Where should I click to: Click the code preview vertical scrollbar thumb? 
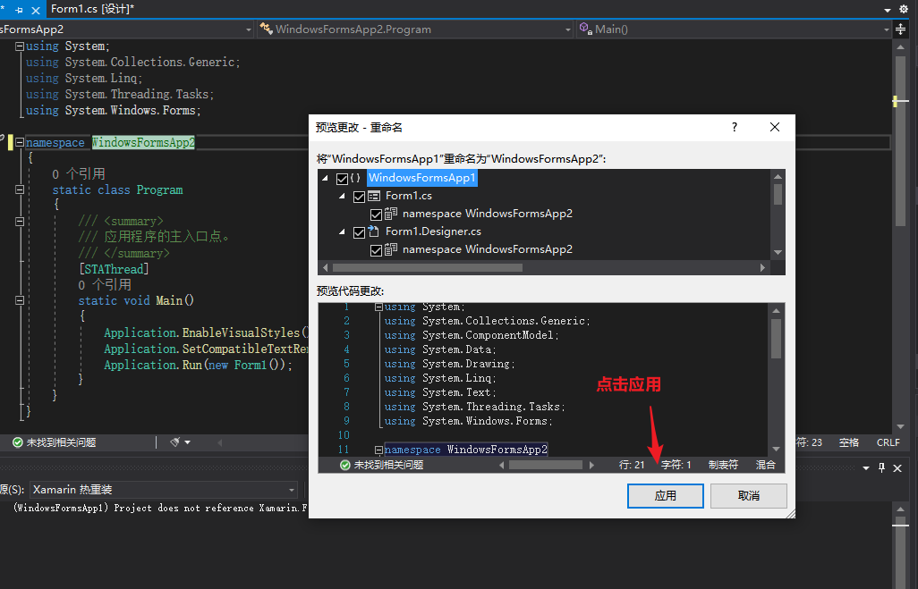click(777, 338)
